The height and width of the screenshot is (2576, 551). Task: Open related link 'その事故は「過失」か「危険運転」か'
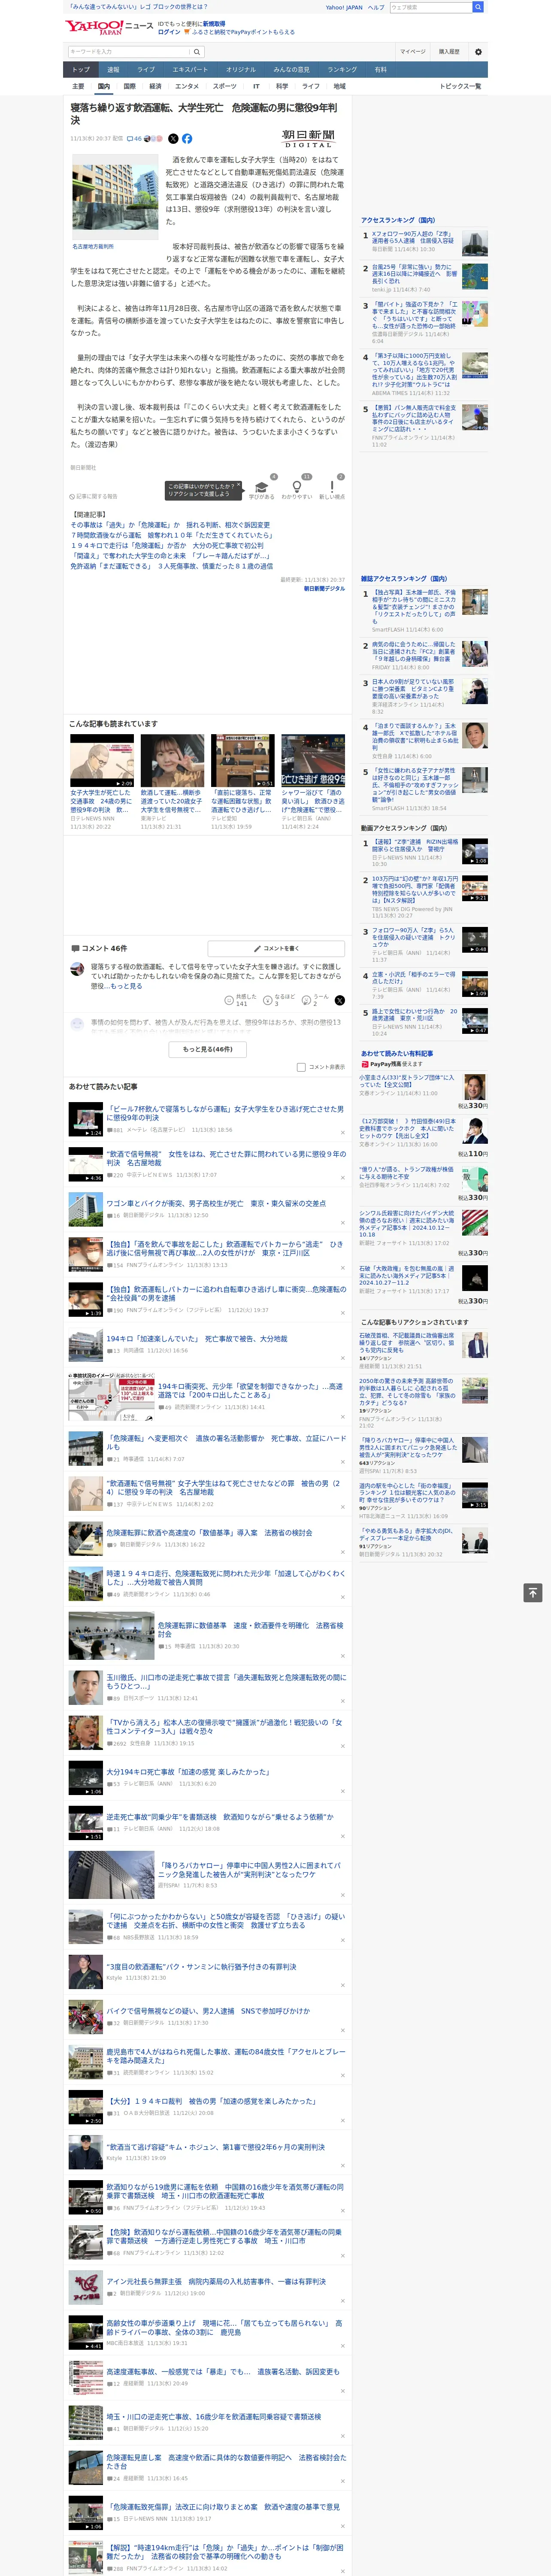tap(170, 525)
